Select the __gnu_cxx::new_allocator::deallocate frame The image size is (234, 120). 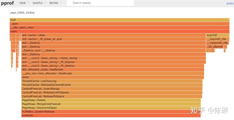(113, 73)
